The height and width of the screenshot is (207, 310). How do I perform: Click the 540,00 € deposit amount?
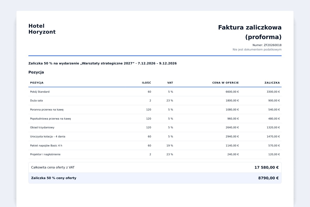pyautogui.click(x=274, y=110)
